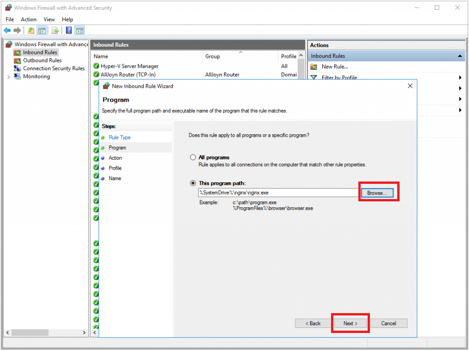Viewport: 469px width, 351px height.
Task: Click the Profile step in wizard sidebar
Action: (x=115, y=168)
